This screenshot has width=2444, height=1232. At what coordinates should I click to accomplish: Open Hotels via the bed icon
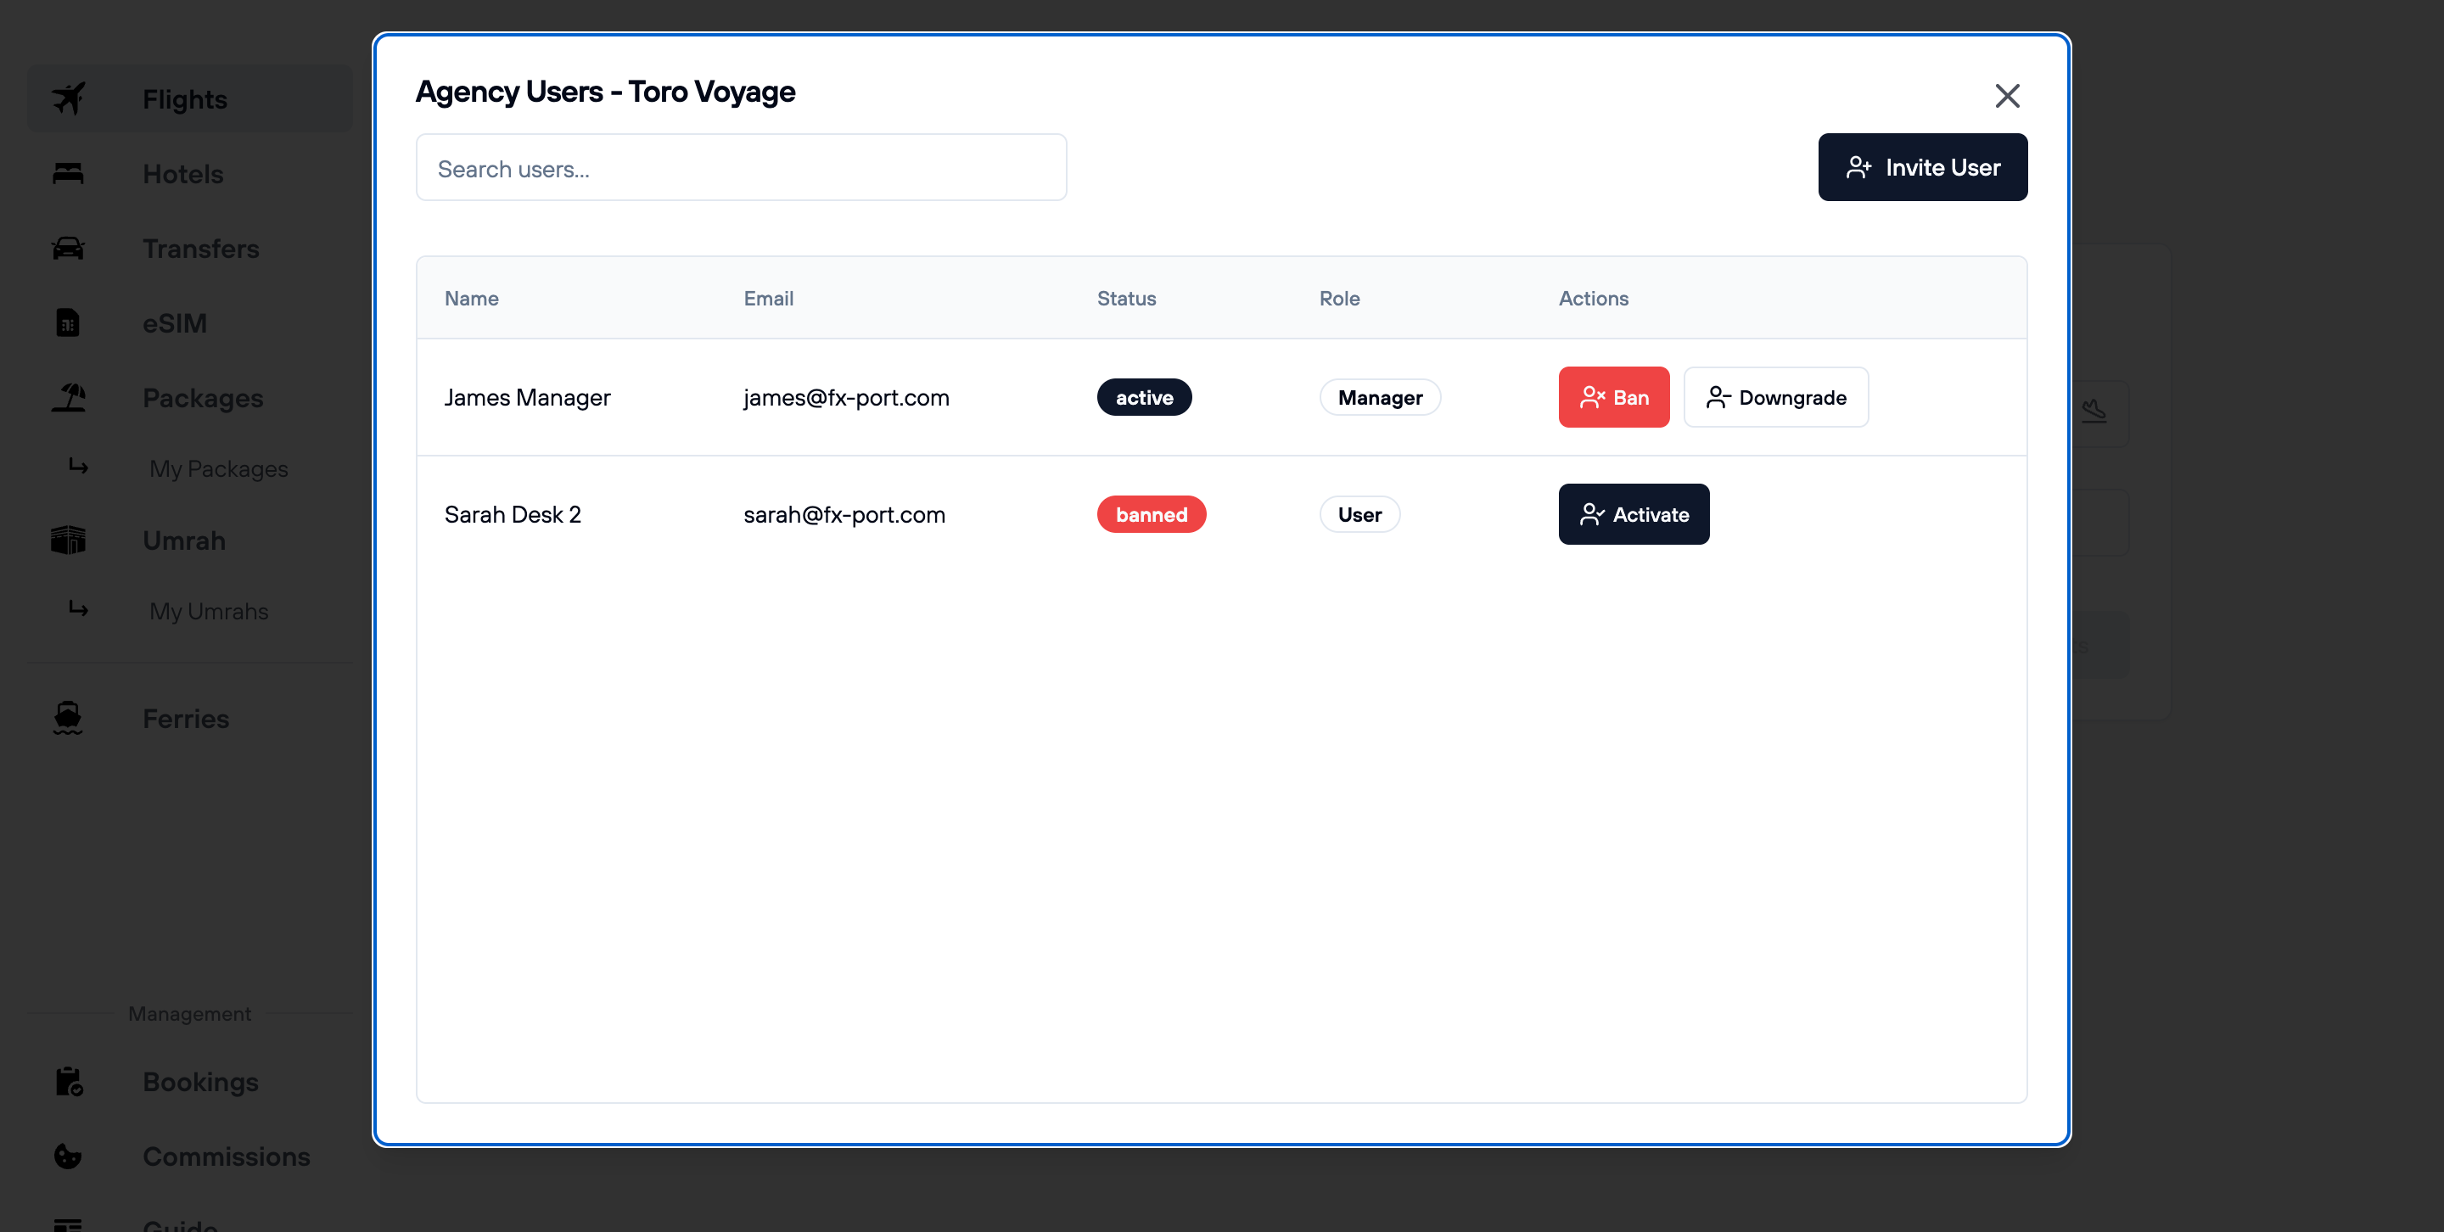click(68, 174)
